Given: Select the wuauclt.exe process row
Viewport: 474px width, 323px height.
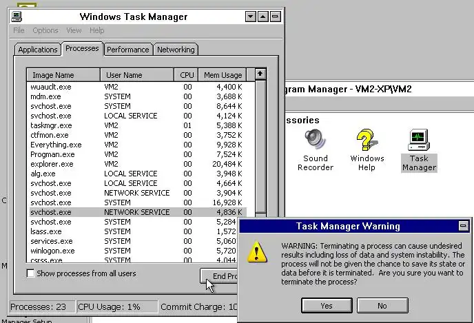Looking at the screenshot, I should coord(138,87).
